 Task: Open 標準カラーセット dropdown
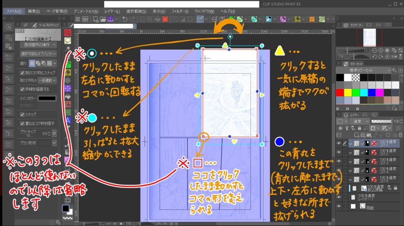click(364, 70)
